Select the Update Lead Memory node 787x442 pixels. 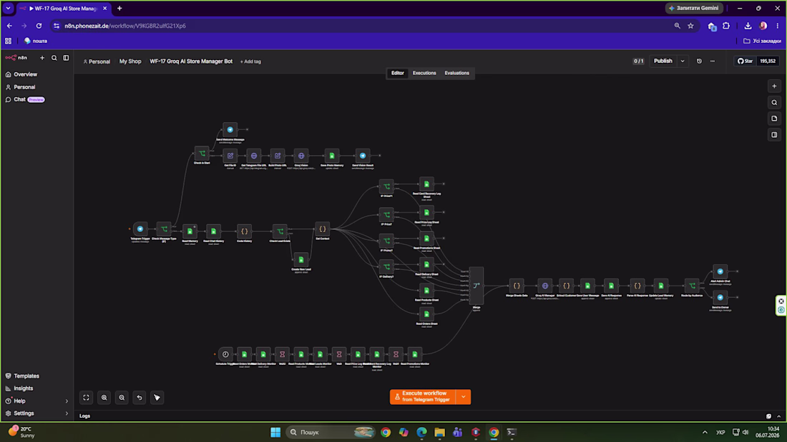[661, 286]
